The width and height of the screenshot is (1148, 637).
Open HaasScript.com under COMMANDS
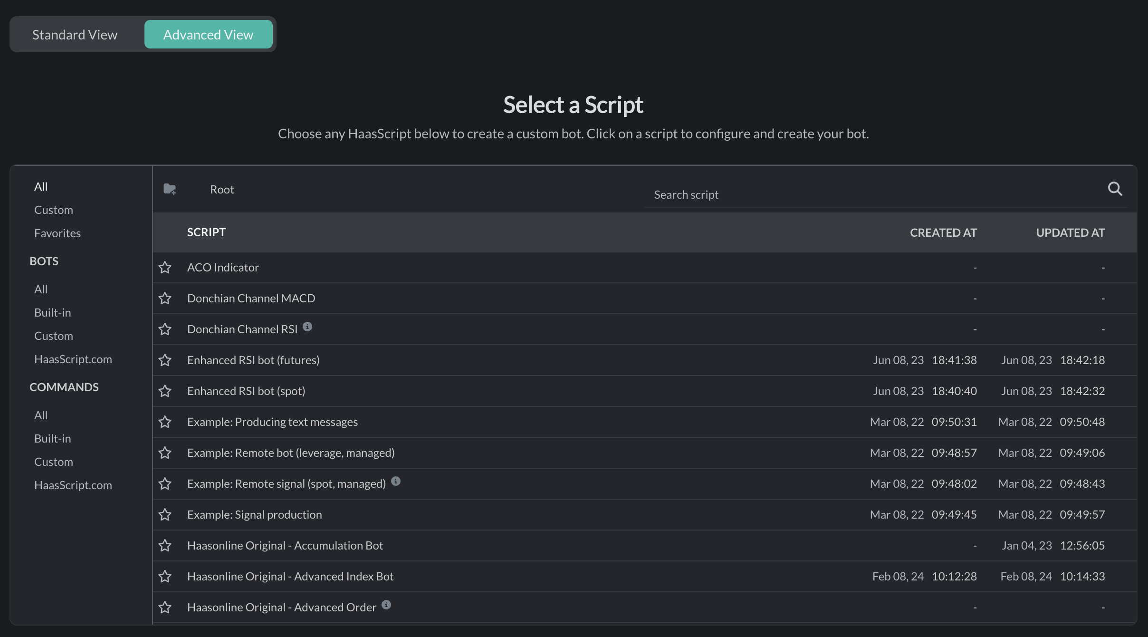pyautogui.click(x=73, y=485)
